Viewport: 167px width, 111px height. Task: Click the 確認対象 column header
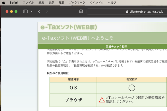(73, 79)
